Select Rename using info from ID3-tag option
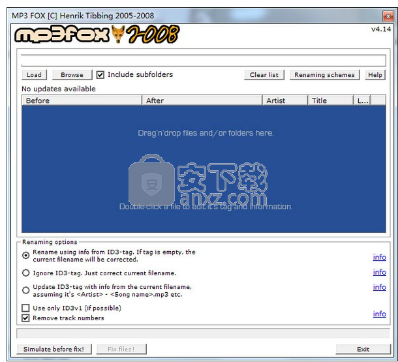Screen dimensions: 398x362 point(25,255)
